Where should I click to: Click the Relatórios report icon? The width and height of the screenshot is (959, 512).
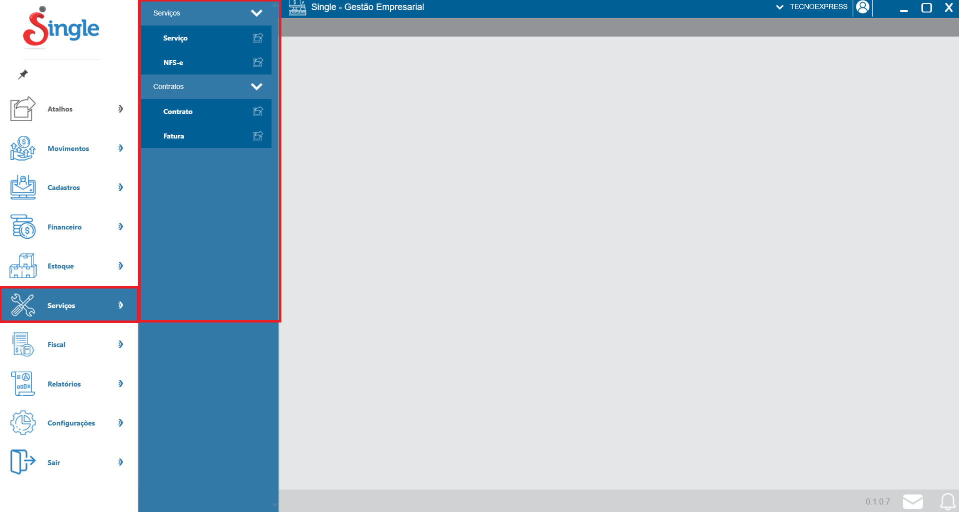pyautogui.click(x=23, y=384)
